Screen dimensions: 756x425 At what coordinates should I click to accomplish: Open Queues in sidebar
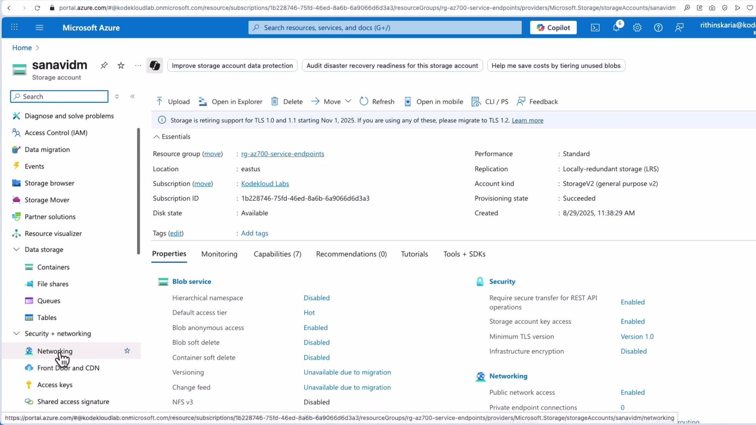coord(48,301)
